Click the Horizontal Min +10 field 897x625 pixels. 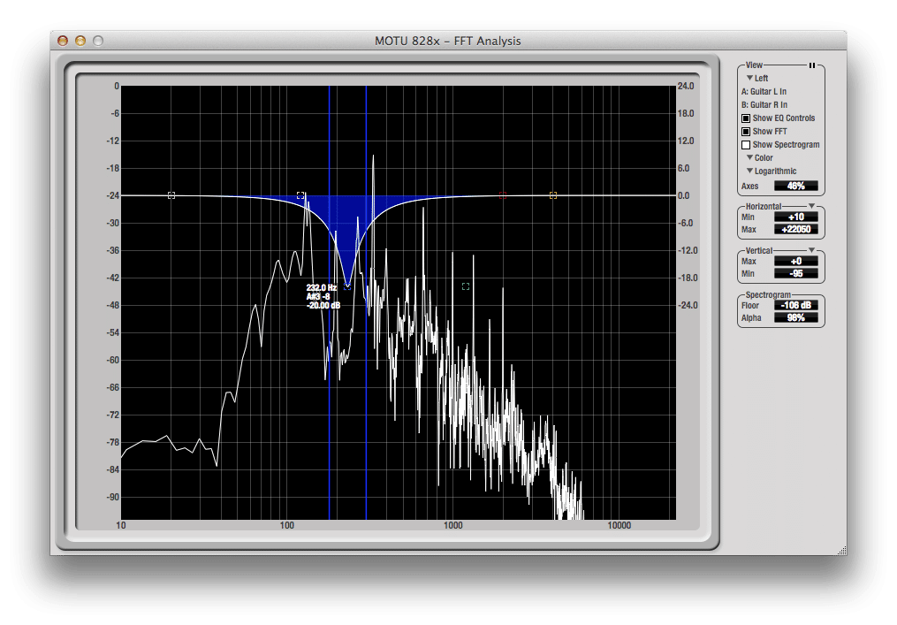pos(795,217)
